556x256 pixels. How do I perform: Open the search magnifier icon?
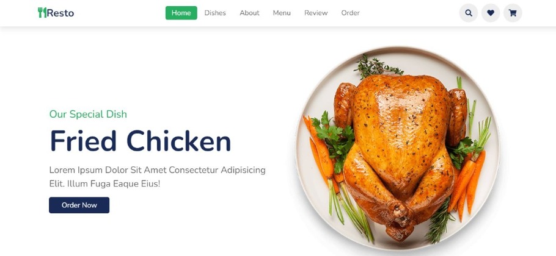(469, 13)
